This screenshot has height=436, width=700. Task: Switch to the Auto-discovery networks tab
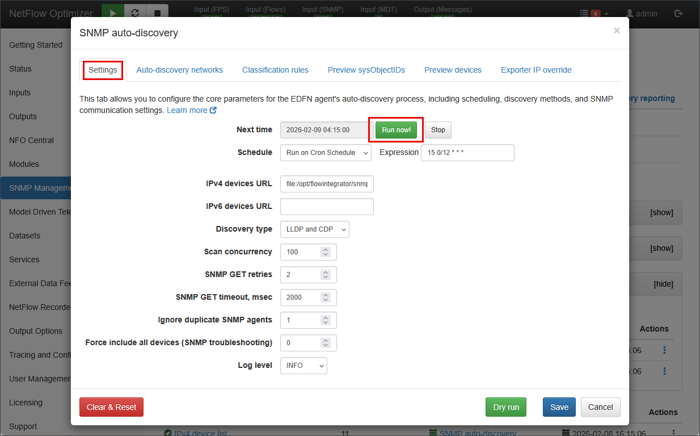click(x=179, y=70)
